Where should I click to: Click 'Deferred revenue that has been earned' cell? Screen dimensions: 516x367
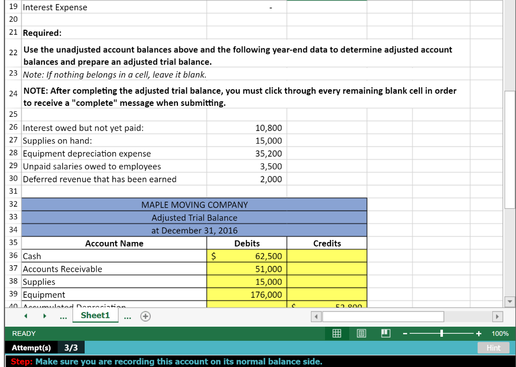(x=114, y=179)
